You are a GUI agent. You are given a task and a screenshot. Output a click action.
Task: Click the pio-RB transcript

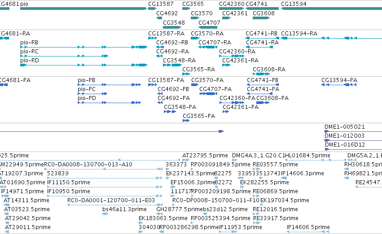click(84, 47)
